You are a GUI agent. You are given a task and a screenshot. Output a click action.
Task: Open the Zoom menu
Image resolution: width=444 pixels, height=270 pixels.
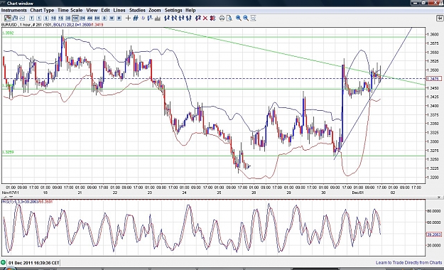pyautogui.click(x=155, y=10)
